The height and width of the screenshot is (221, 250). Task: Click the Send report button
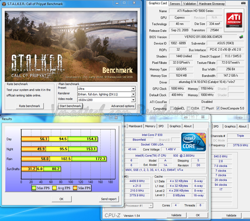[109, 199]
